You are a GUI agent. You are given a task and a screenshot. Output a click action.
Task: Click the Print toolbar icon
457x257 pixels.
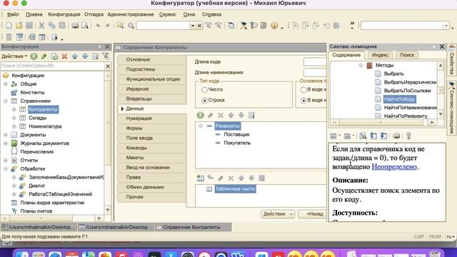click(75, 26)
